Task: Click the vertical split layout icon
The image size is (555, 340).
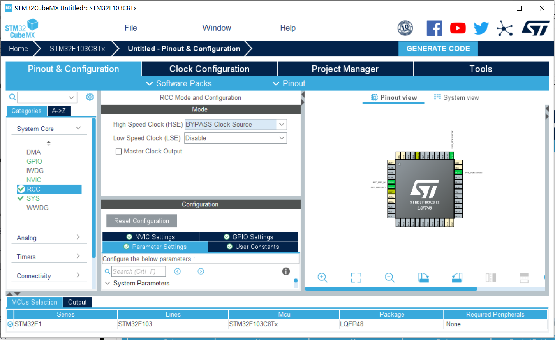Action: click(x=491, y=277)
